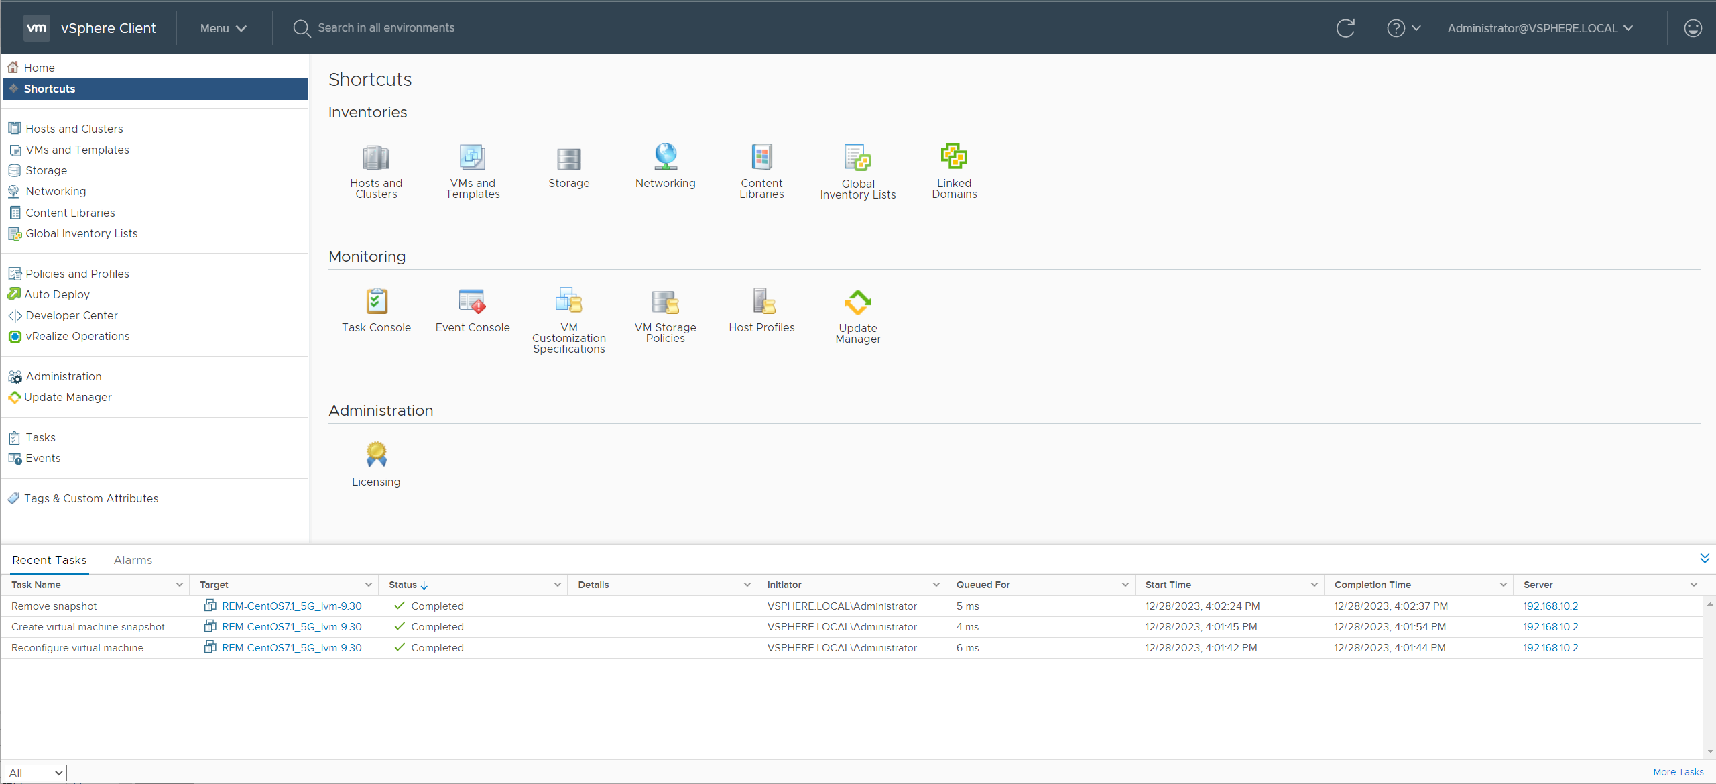
Task: Select Administration in the left navigation
Action: click(64, 376)
